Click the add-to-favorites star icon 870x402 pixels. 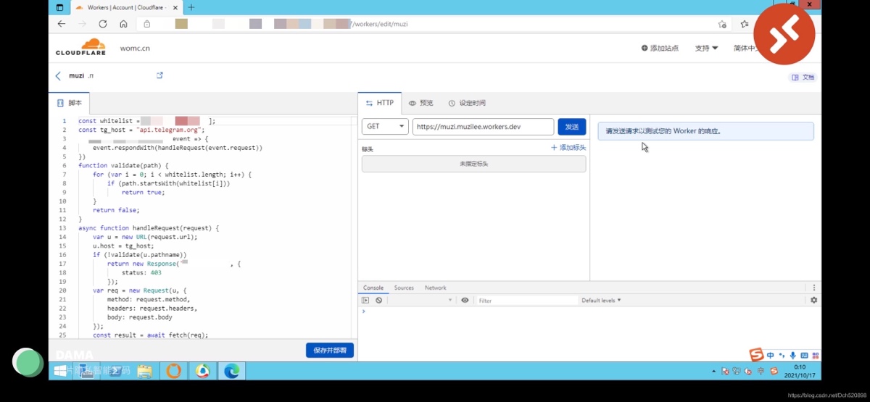(x=722, y=24)
